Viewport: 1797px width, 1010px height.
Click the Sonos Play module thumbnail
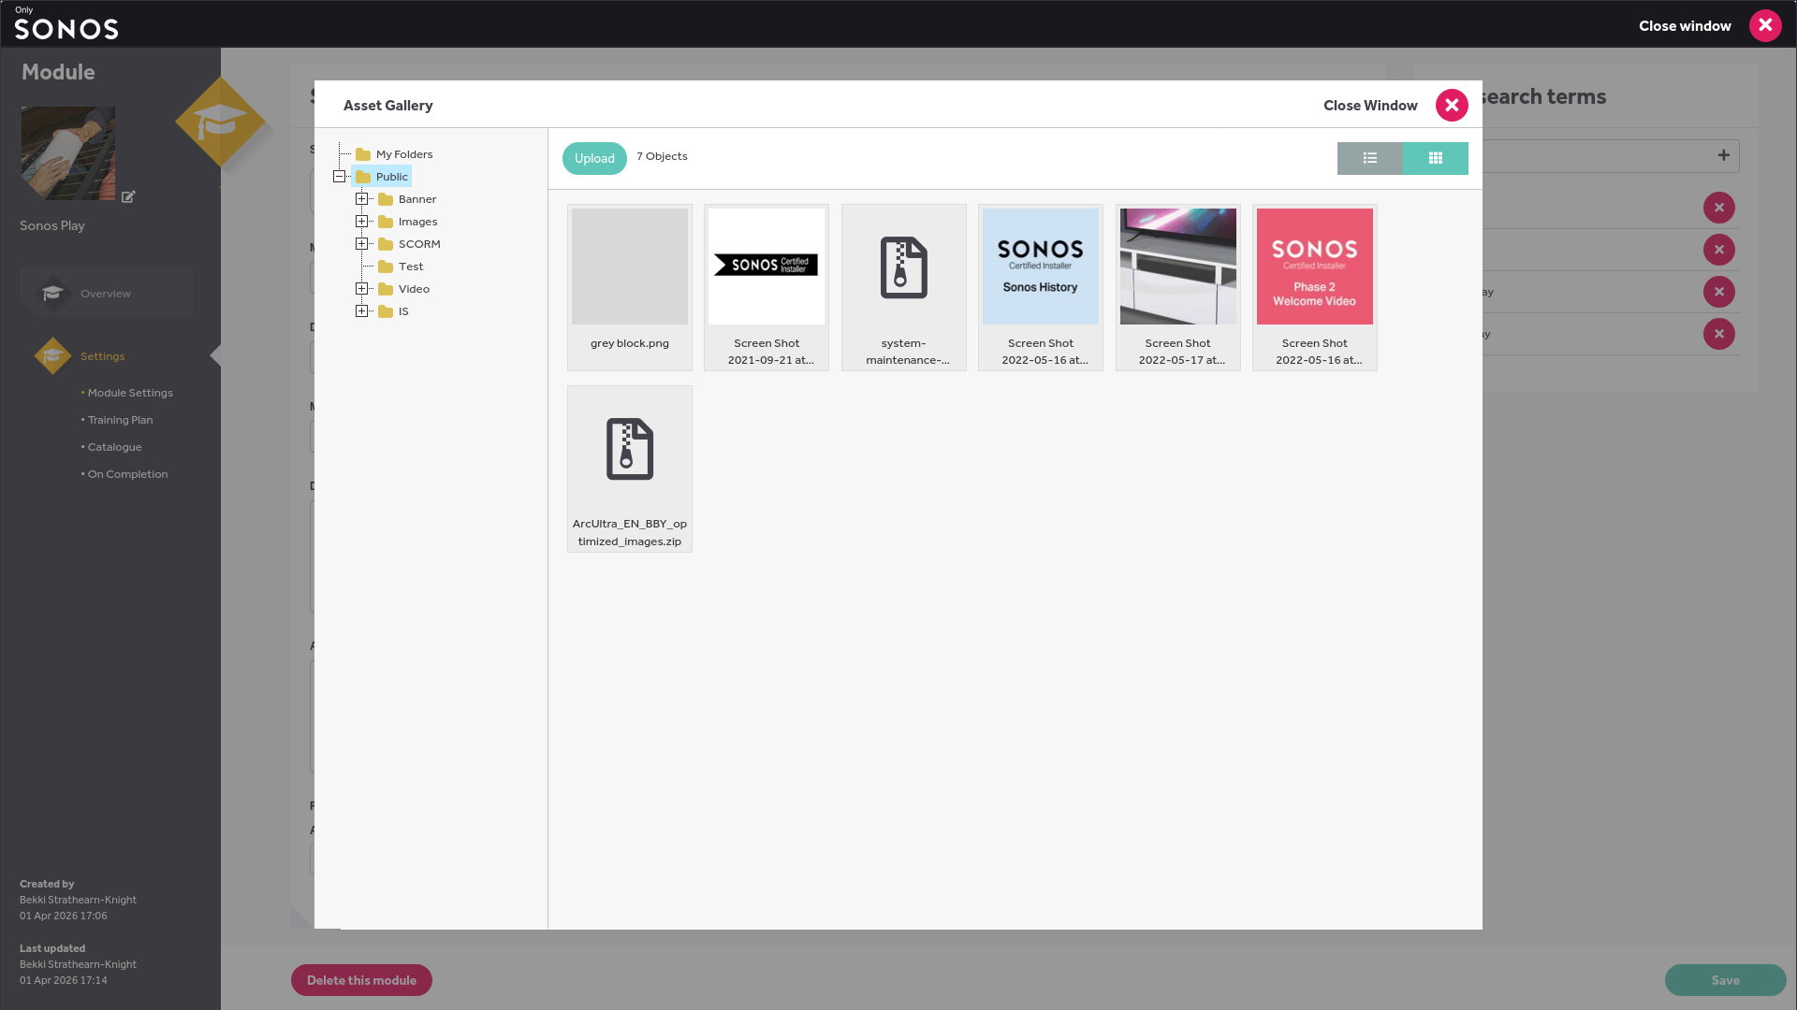click(x=68, y=152)
